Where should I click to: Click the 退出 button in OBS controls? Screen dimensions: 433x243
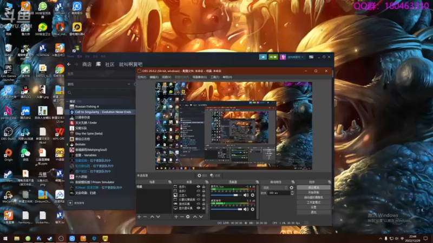point(314,212)
